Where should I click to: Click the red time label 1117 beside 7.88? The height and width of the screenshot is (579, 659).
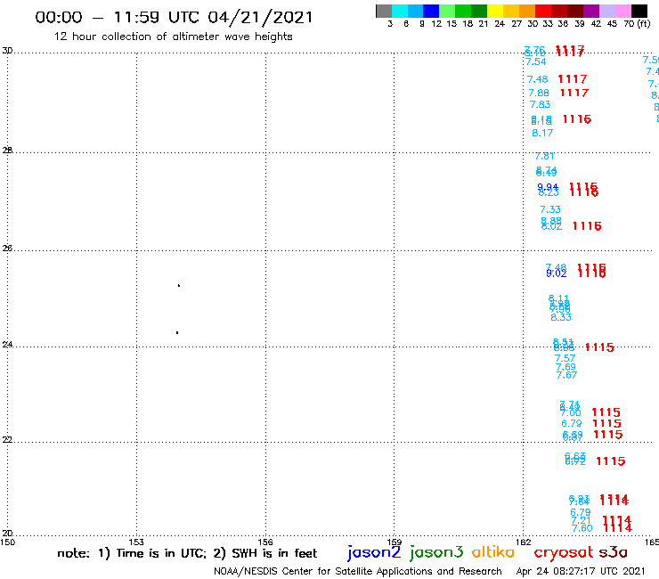pos(574,93)
